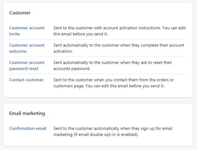Click divider below Customer account welcome row
The height and width of the screenshot is (150, 197).
pyautogui.click(x=97, y=57)
